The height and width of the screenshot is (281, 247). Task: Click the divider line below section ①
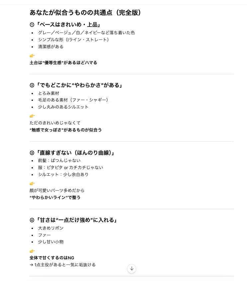point(132,74)
